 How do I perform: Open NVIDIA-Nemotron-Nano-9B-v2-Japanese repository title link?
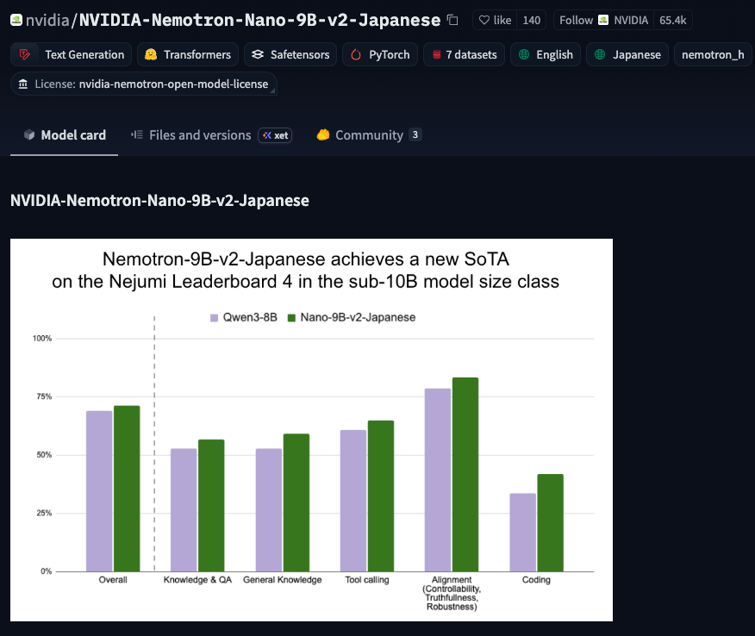click(259, 20)
